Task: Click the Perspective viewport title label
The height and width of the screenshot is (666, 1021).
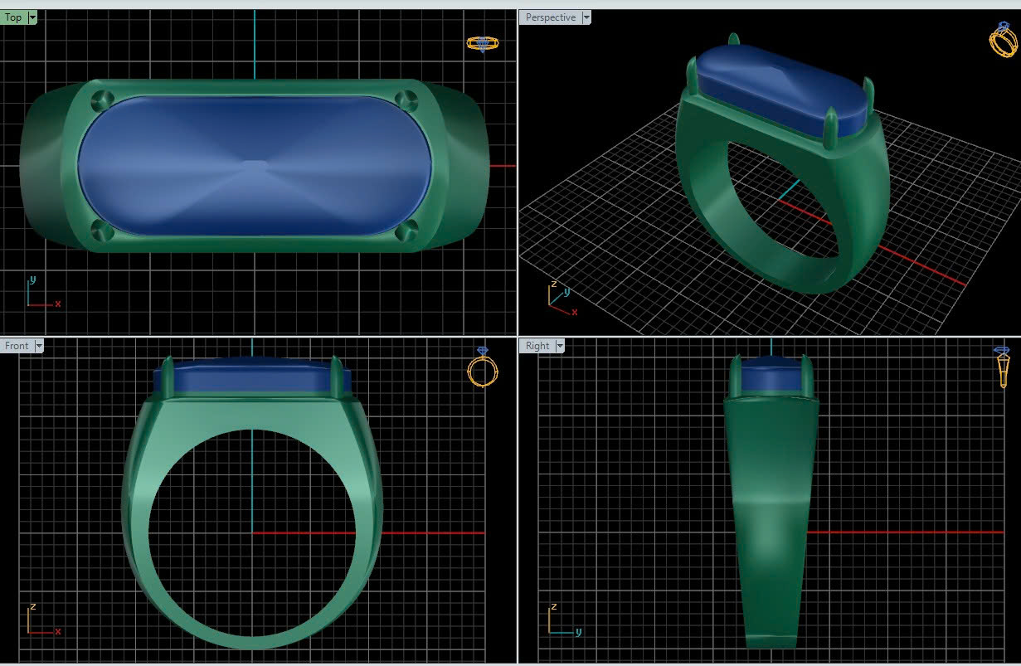Action: tap(550, 17)
